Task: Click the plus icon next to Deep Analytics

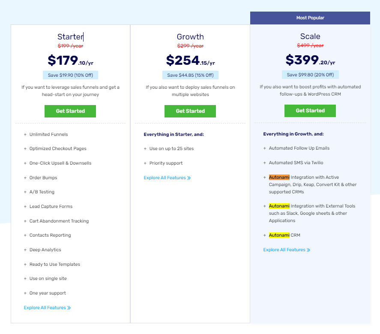Action: tap(25, 250)
